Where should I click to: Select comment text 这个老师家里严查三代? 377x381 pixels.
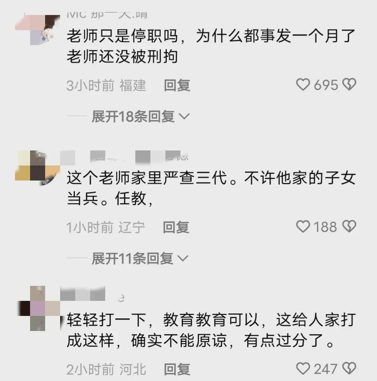pos(147,178)
